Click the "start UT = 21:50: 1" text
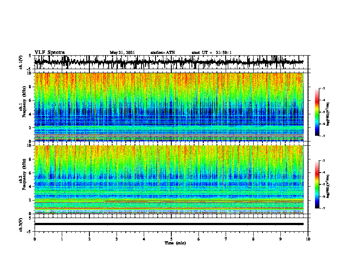 [x=212, y=53]
